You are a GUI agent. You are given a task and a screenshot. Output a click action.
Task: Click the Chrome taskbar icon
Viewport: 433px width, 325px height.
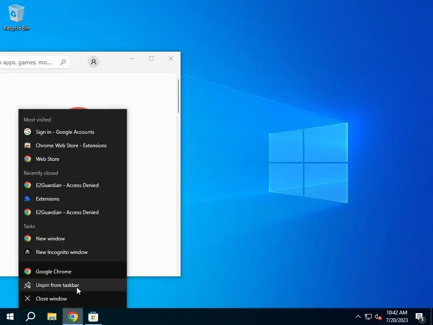point(73,317)
